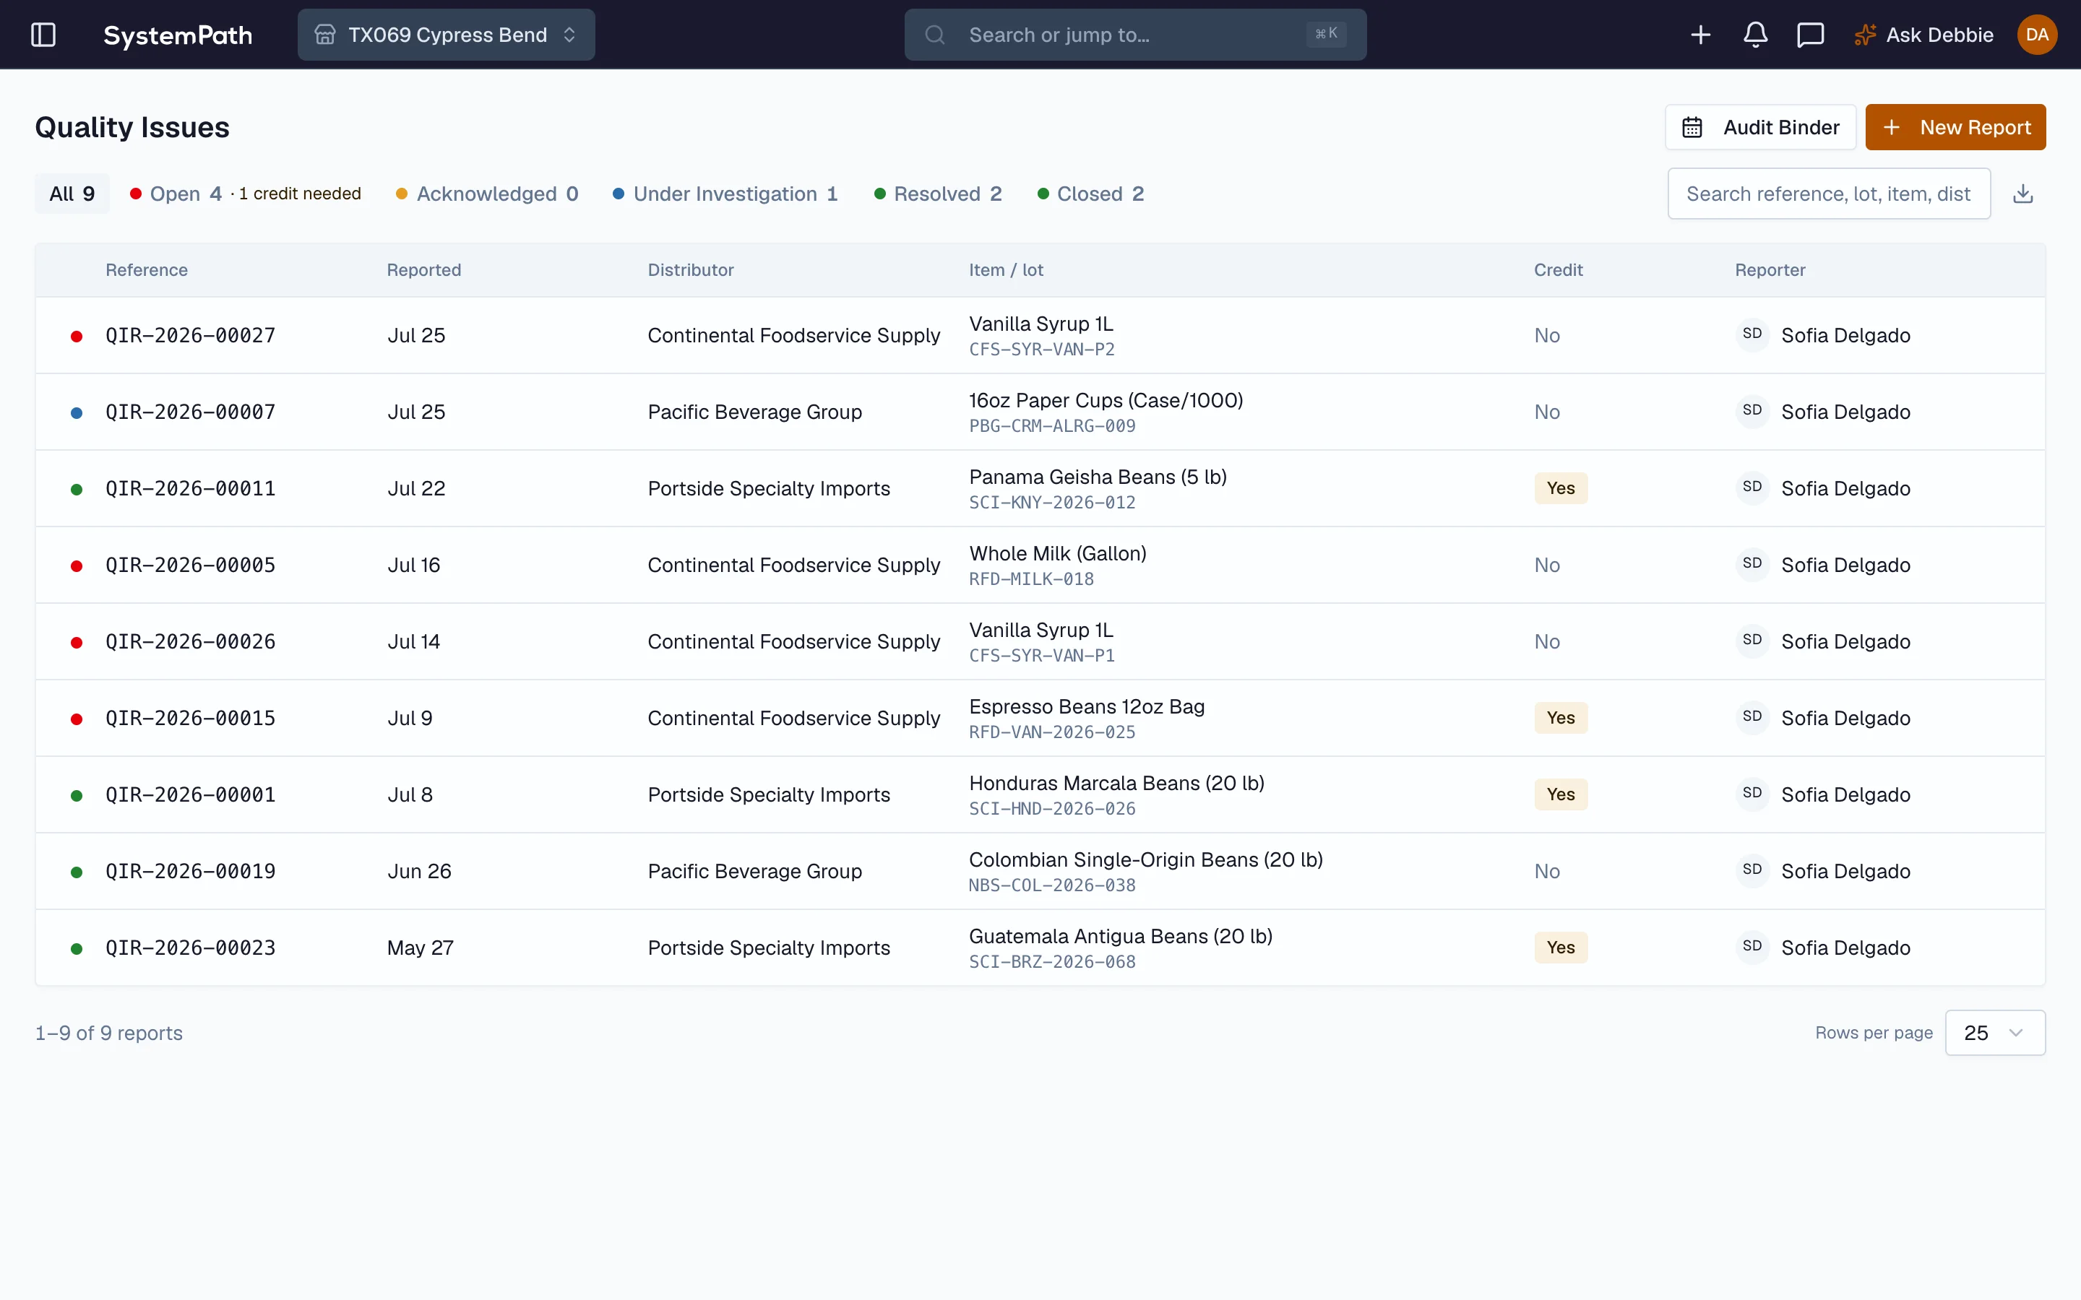Click the plus create icon in header

point(1700,35)
